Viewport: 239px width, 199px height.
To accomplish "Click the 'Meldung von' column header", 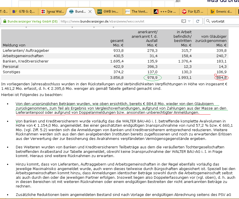I will pos(14,45).
